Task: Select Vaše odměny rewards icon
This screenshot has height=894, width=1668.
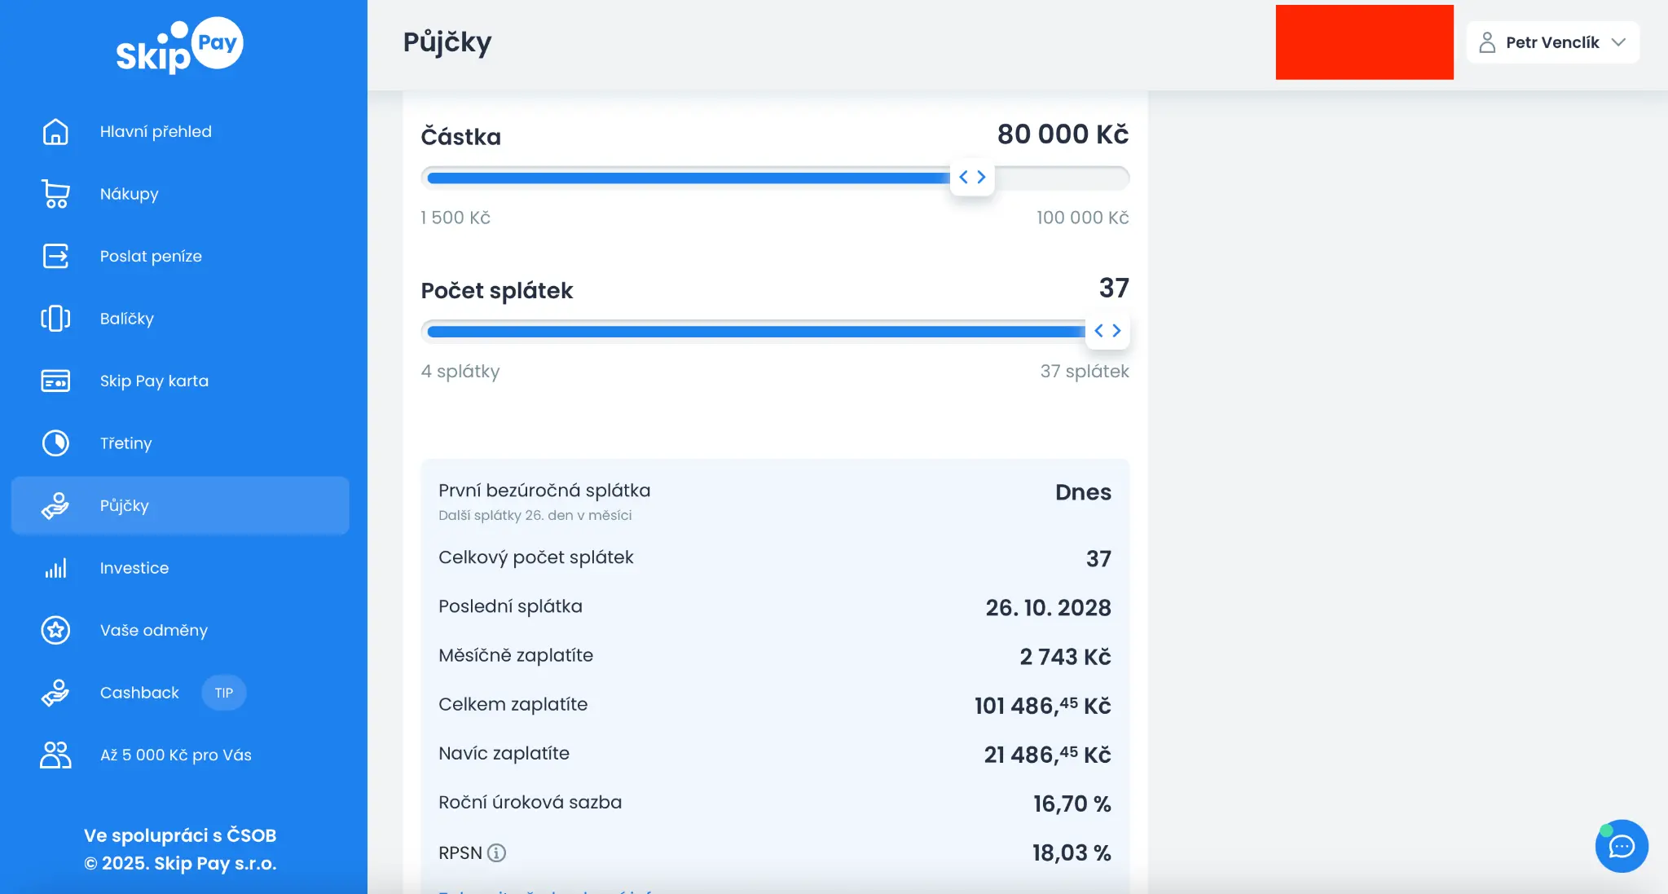Action: click(55, 630)
